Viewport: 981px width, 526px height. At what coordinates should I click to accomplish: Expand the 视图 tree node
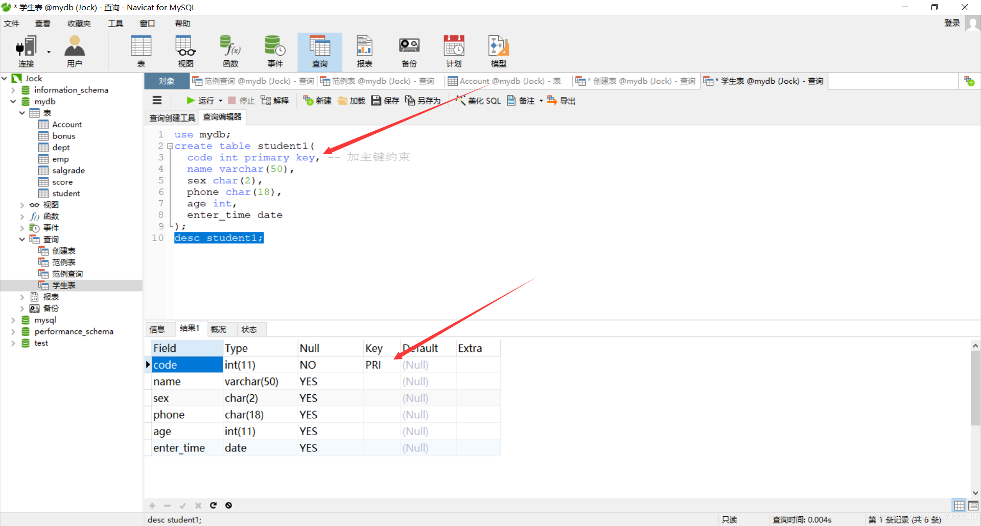coord(22,205)
